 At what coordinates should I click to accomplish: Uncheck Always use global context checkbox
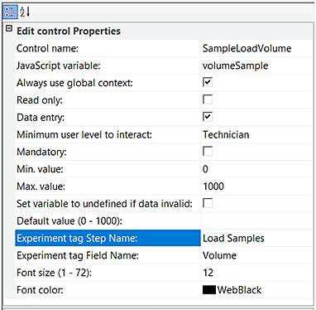click(208, 82)
